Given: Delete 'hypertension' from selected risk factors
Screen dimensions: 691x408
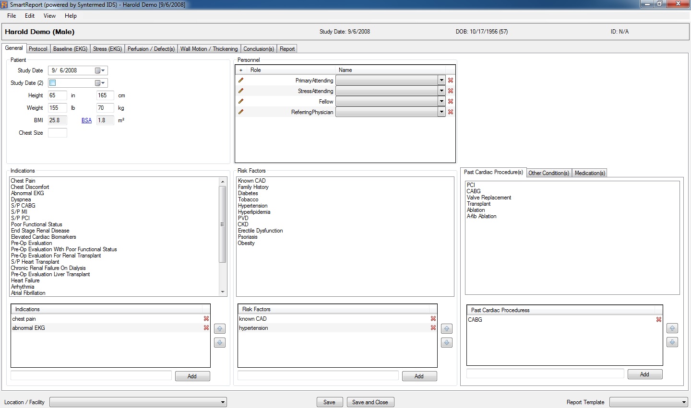Looking at the screenshot, I should click(x=433, y=328).
